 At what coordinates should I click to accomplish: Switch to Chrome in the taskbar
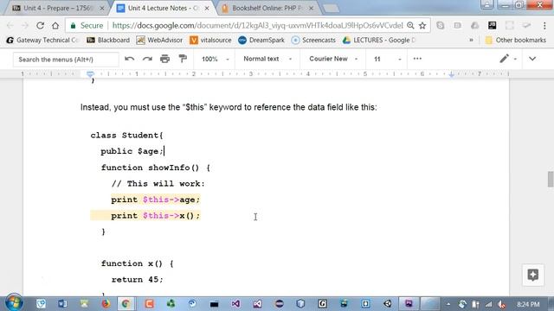click(x=126, y=303)
